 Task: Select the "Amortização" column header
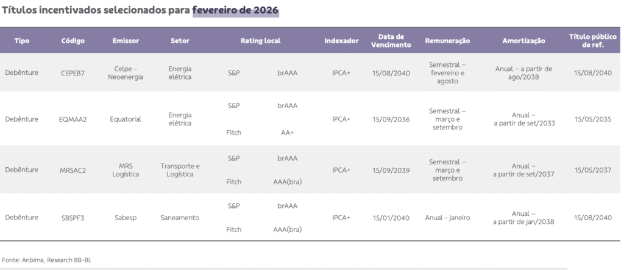click(523, 41)
